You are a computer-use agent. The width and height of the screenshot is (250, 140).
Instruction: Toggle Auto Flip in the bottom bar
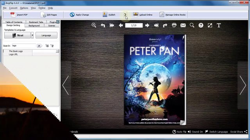pos(179,131)
